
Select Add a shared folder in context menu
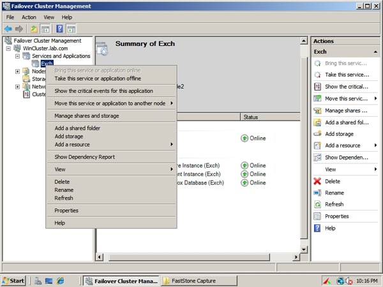(111, 128)
